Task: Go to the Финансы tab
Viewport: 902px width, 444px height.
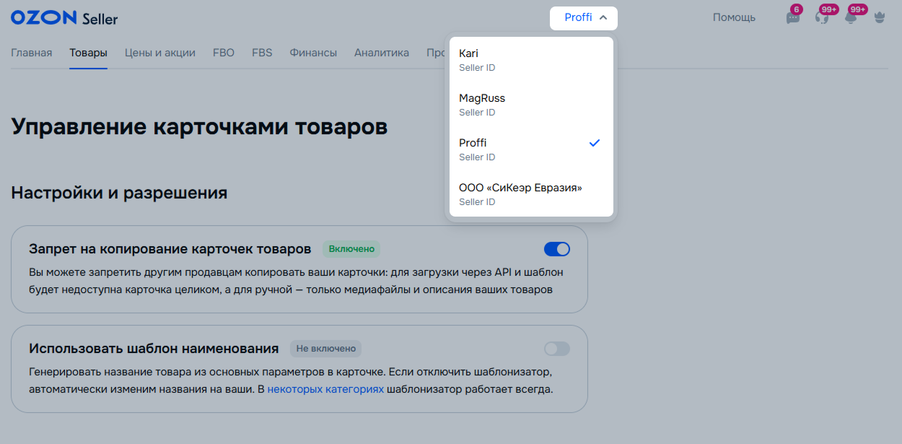Action: (313, 53)
